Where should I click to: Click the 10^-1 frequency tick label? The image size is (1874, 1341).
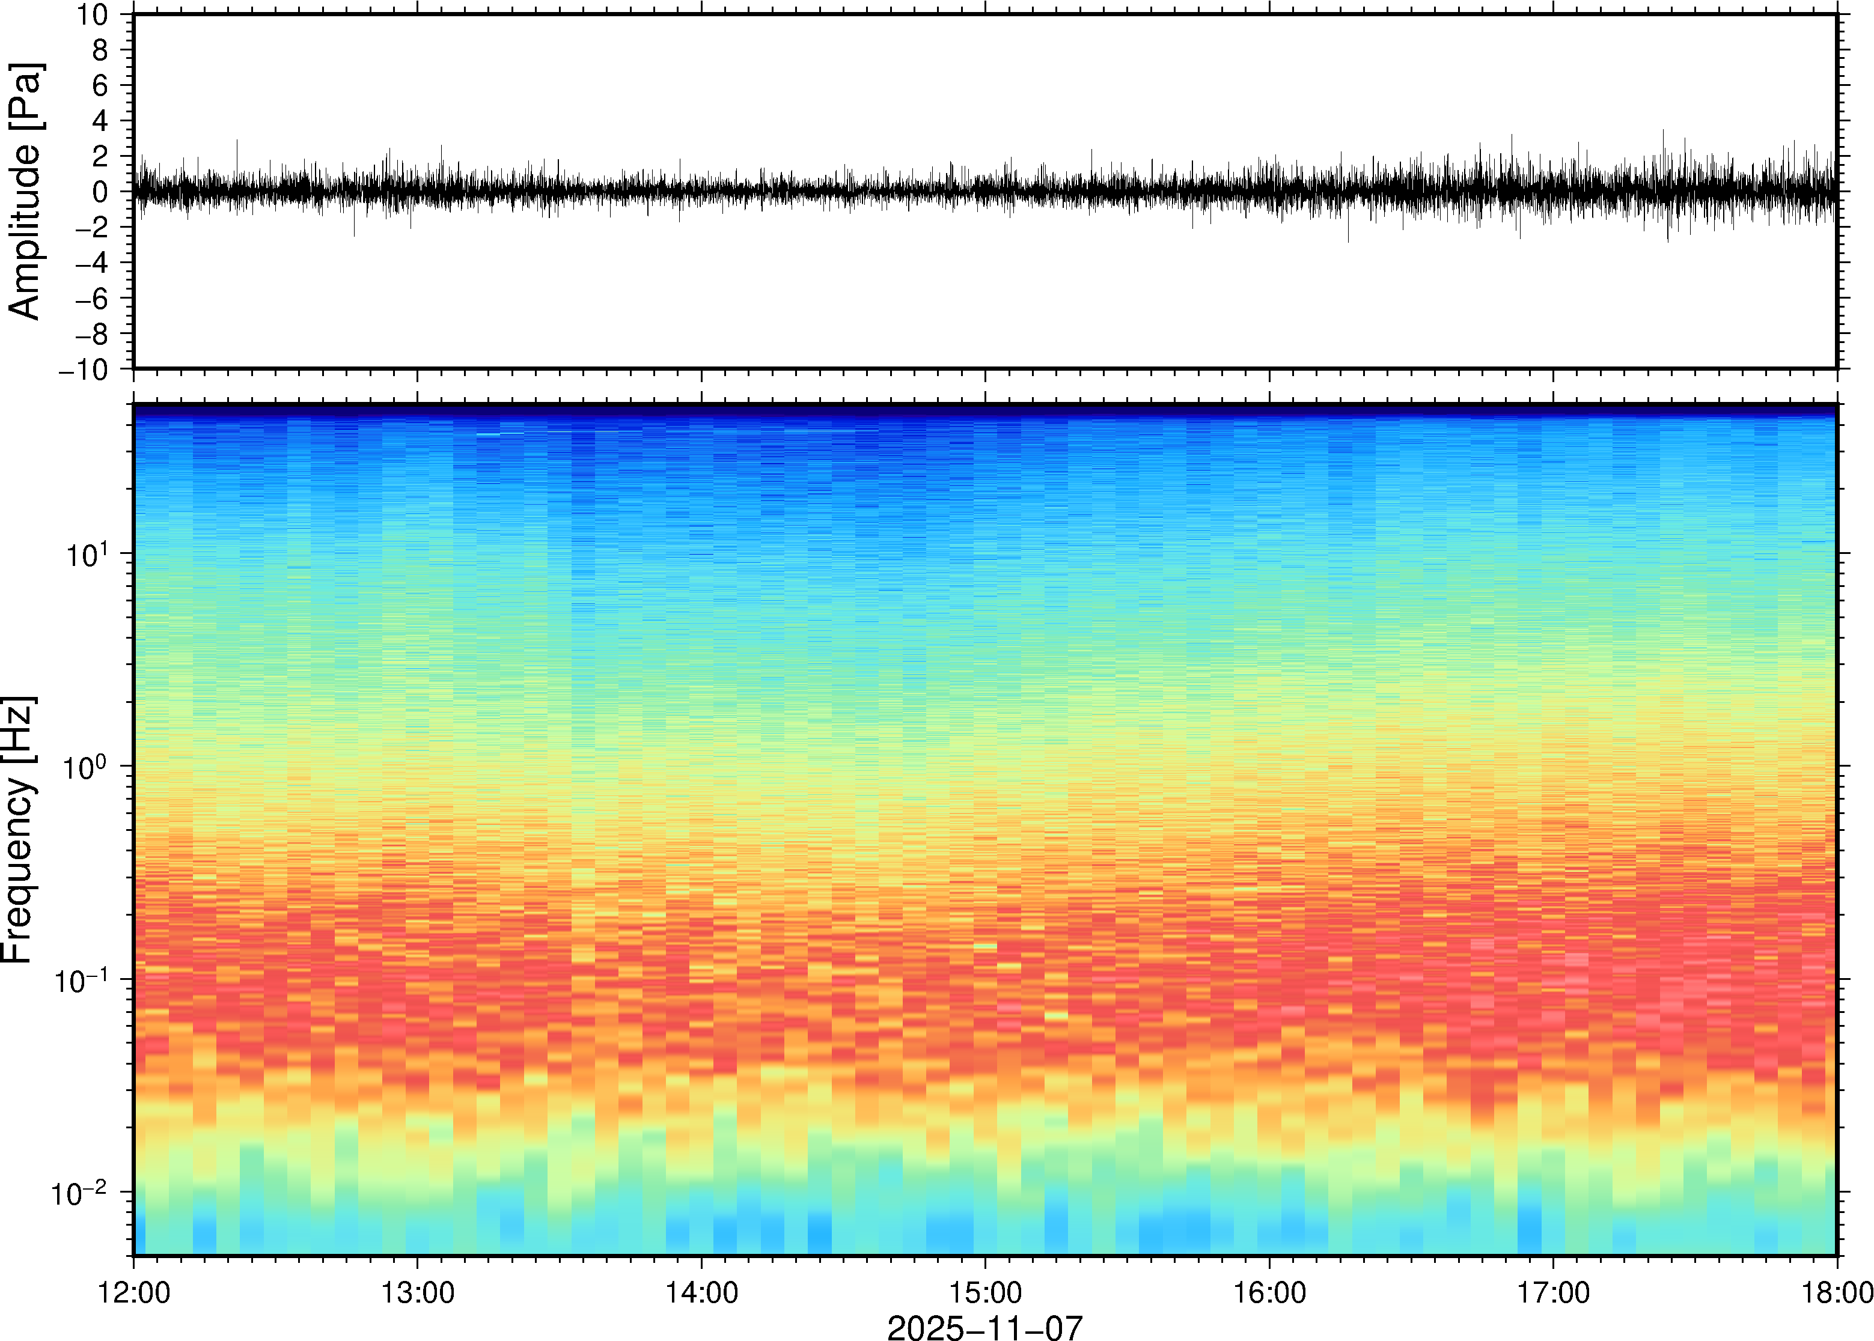80,980
